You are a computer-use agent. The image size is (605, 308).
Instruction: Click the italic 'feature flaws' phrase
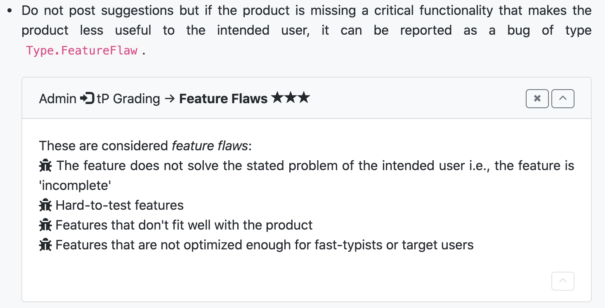[x=210, y=146]
